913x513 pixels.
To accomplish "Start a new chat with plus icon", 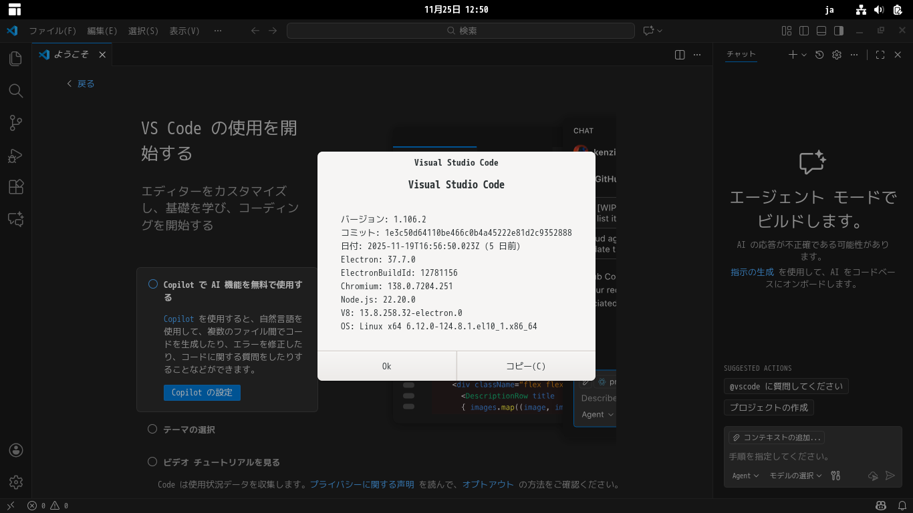I will click(x=793, y=55).
